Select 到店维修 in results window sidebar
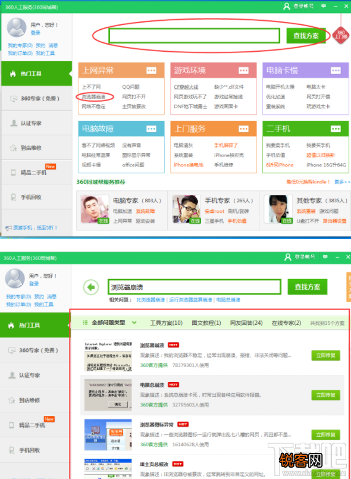The image size is (351, 479). tap(35, 400)
